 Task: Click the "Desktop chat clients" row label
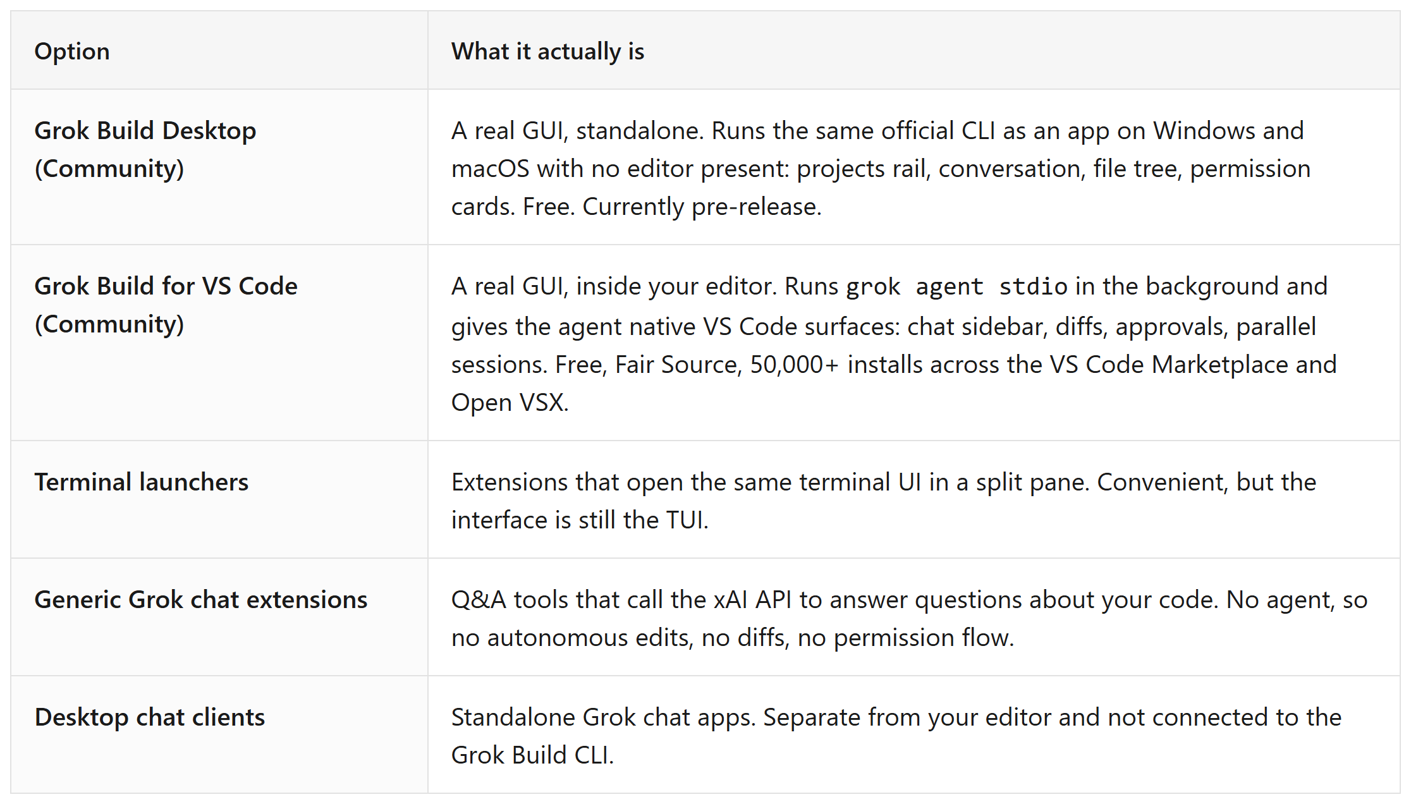tap(150, 717)
